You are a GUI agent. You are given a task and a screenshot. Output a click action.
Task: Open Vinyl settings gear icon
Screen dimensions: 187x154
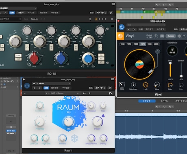pyautogui.click(x=179, y=36)
